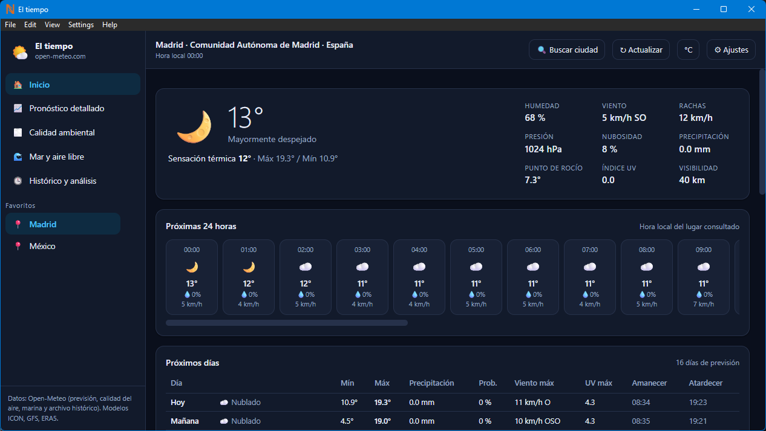Screen dimensions: 766x431
Task: Click the cloud icon in the 08:00 card
Action: (647, 267)
